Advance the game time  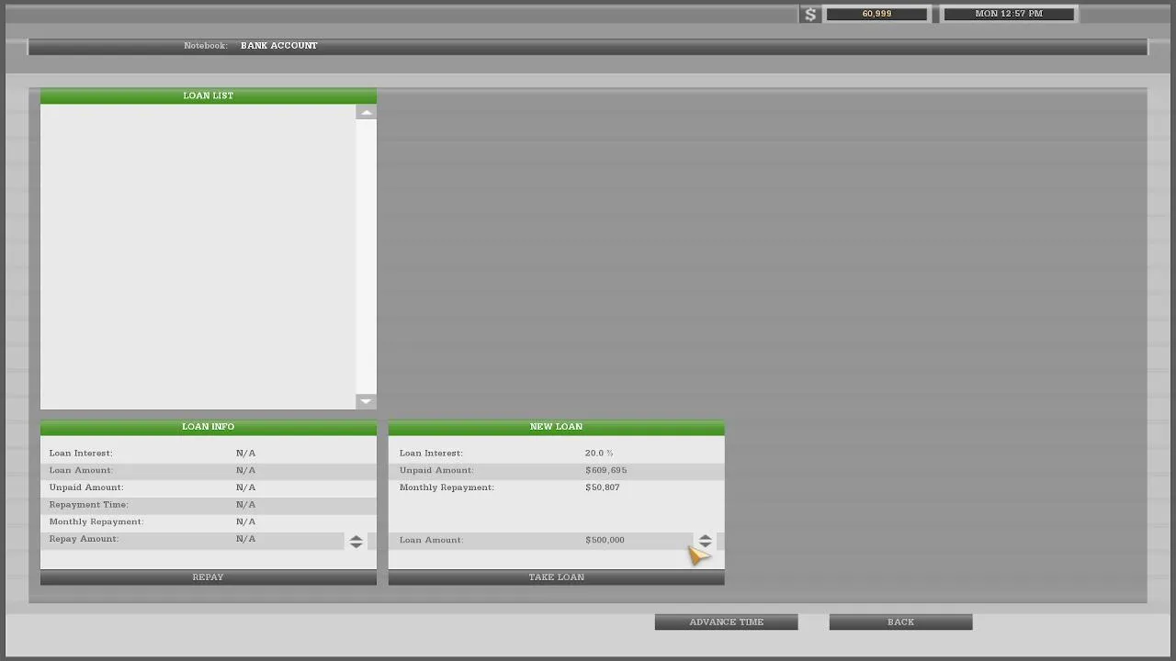point(726,622)
